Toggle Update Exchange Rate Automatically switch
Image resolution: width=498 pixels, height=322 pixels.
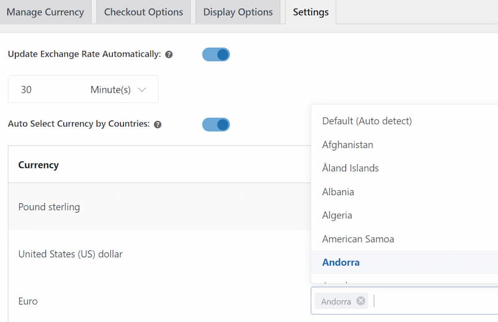pyautogui.click(x=216, y=55)
